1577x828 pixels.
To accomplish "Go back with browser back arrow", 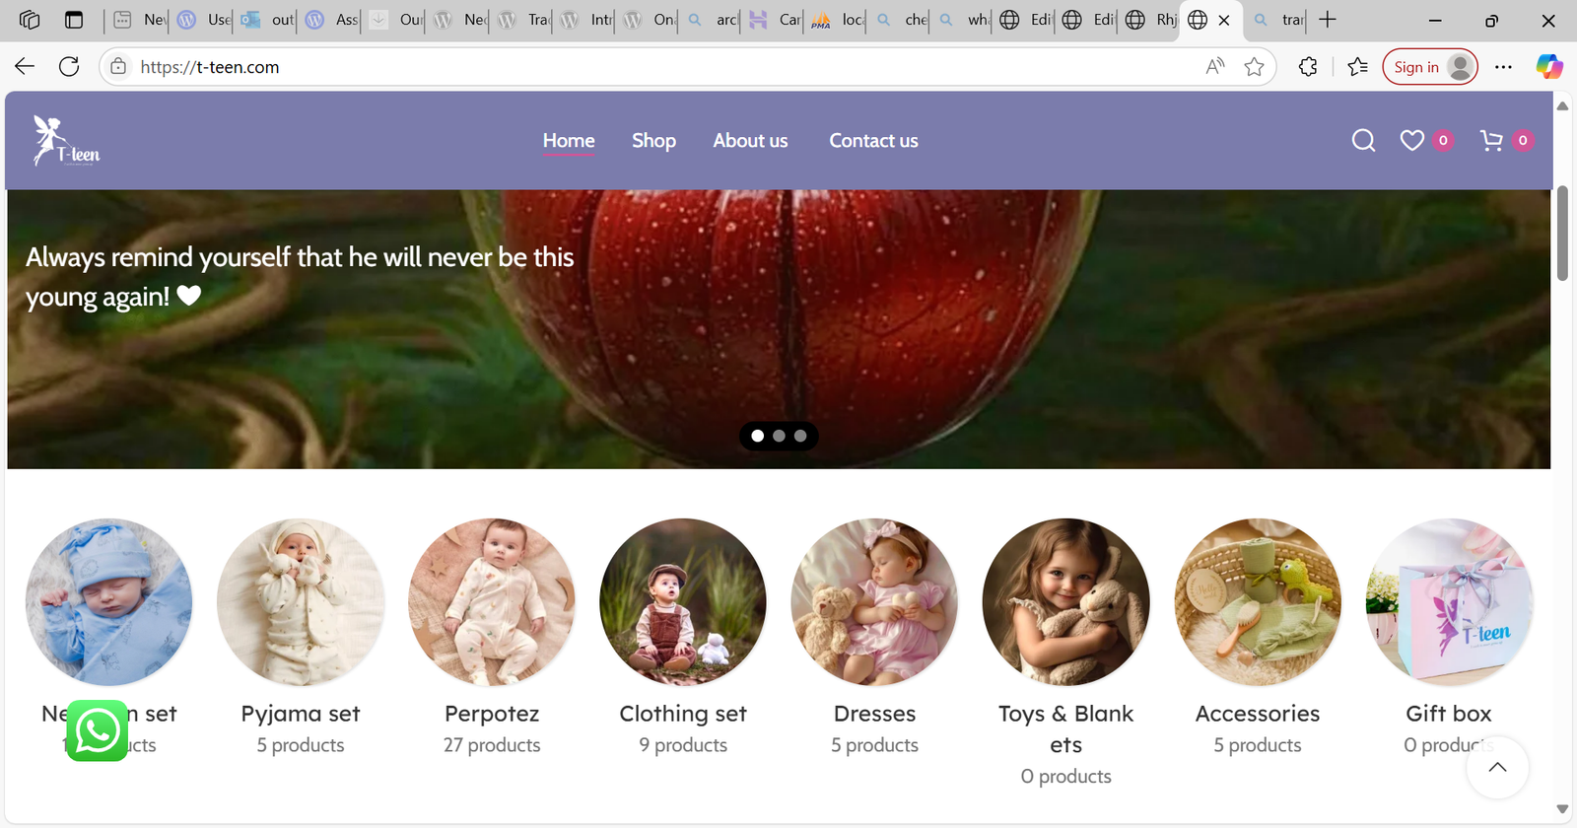I will point(25,67).
